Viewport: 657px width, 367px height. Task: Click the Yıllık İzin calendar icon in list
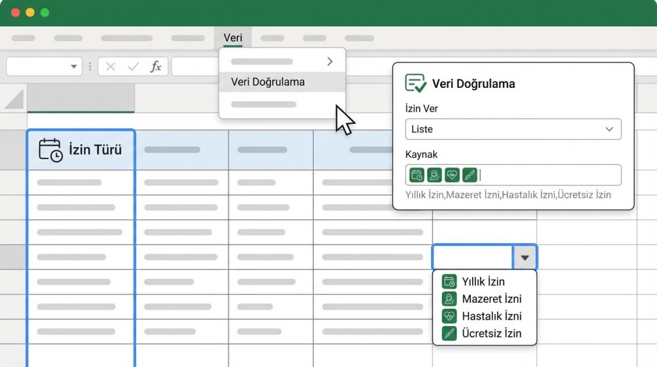coord(449,282)
